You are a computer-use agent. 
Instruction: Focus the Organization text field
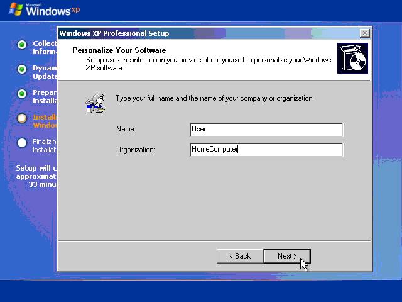pyautogui.click(x=266, y=150)
